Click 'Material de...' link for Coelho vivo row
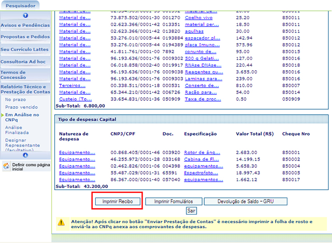 click(x=75, y=18)
